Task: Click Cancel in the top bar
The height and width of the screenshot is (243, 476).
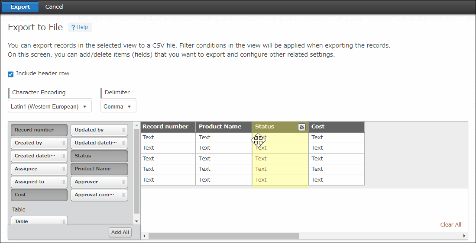Action: 54,6
